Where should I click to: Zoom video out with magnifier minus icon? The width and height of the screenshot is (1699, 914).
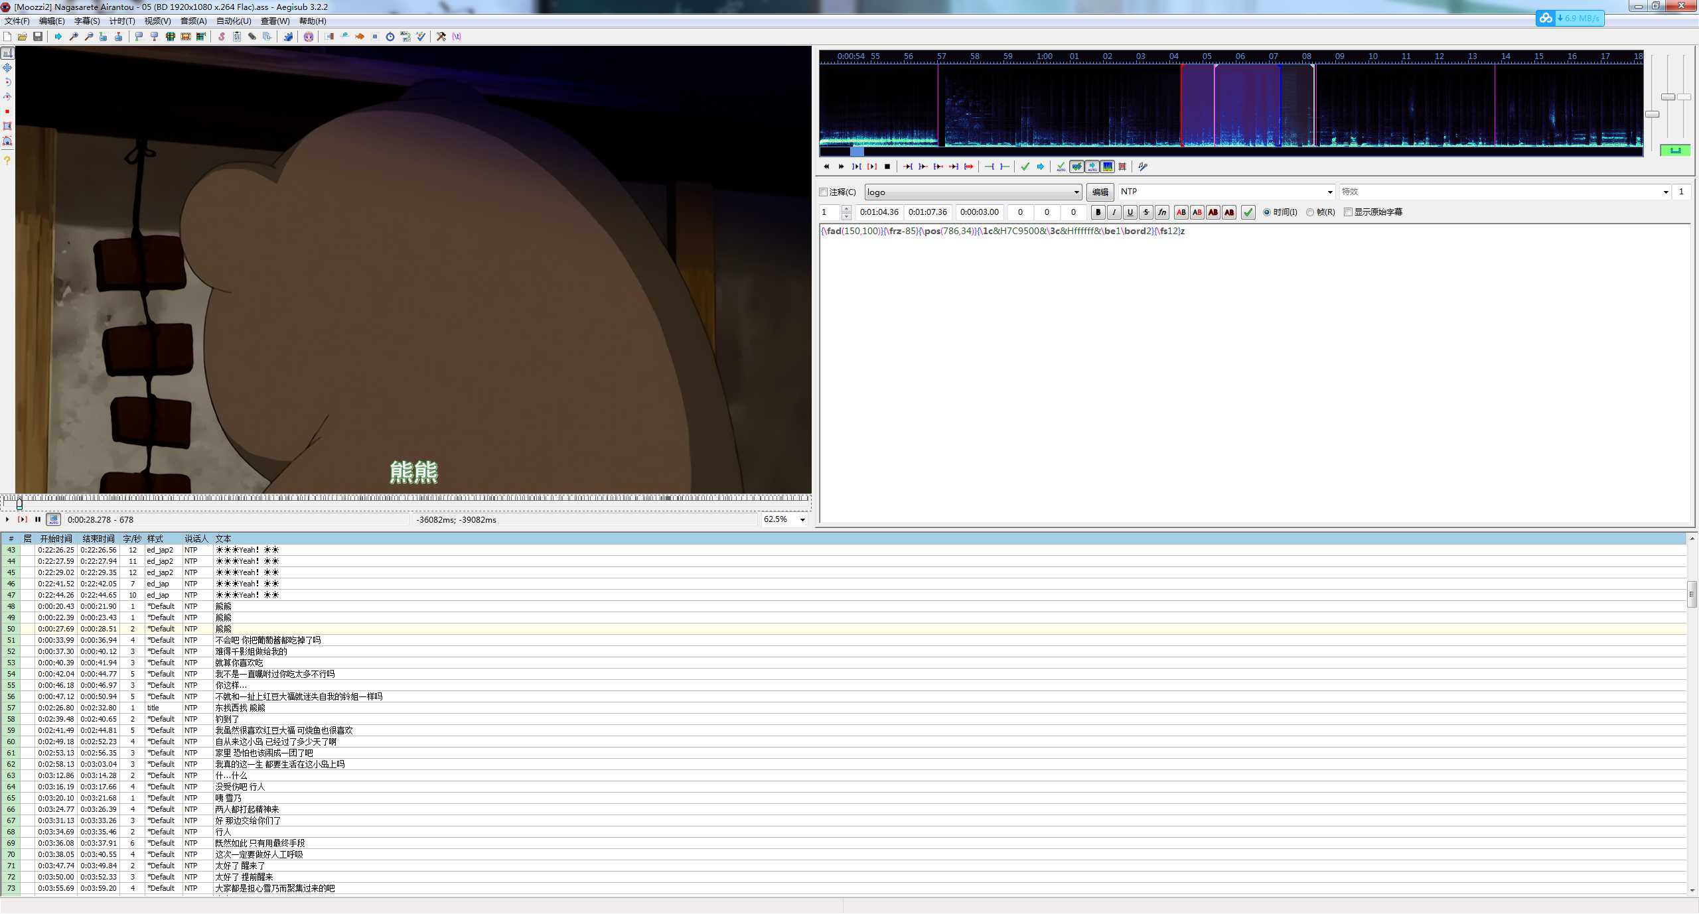[89, 36]
